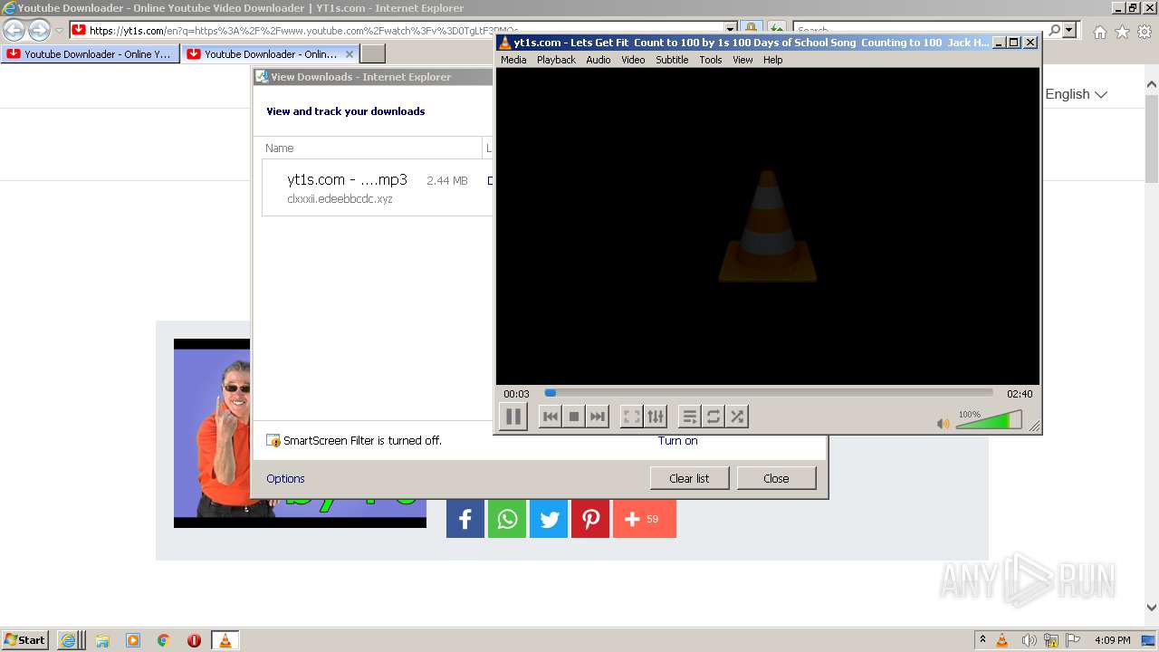This screenshot has width=1159, height=652.
Task: Toggle VLC fullscreen video mode
Action: [632, 417]
